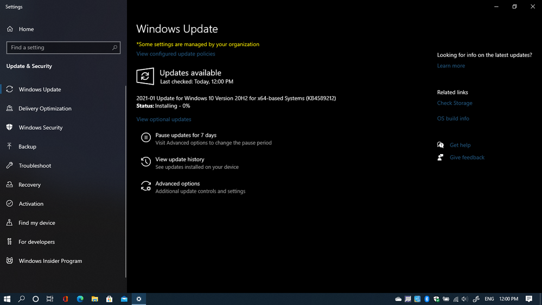Screen dimensions: 542x305
Task: Click the pause icon beside Pause updates
Action: (x=146, y=138)
